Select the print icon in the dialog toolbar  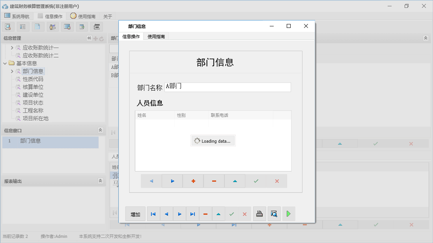[259, 214]
